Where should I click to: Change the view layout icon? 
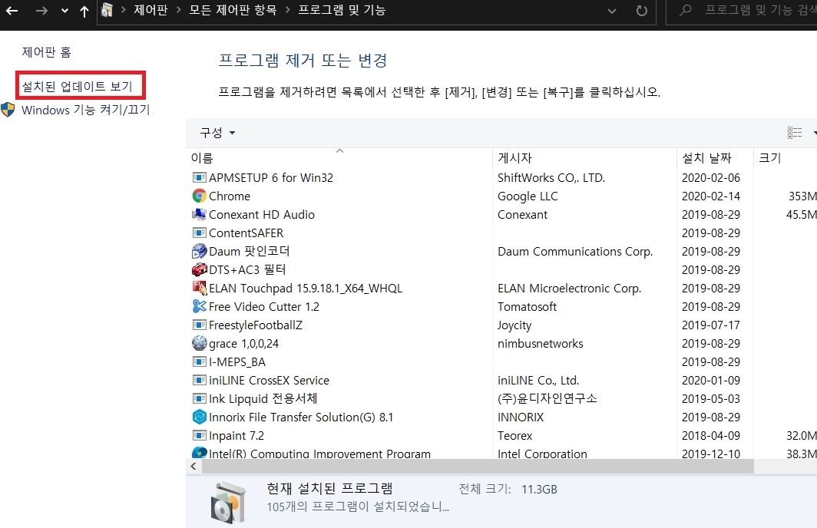pyautogui.click(x=795, y=133)
